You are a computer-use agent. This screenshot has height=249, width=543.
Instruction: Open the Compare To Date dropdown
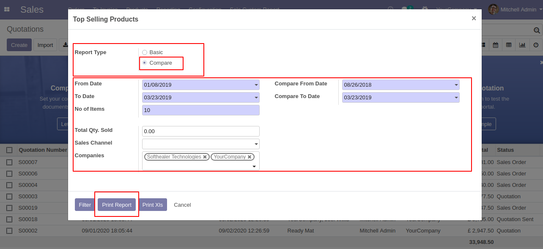456,98
